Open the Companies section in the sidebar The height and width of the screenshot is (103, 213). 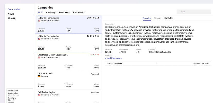[x=14, y=10]
